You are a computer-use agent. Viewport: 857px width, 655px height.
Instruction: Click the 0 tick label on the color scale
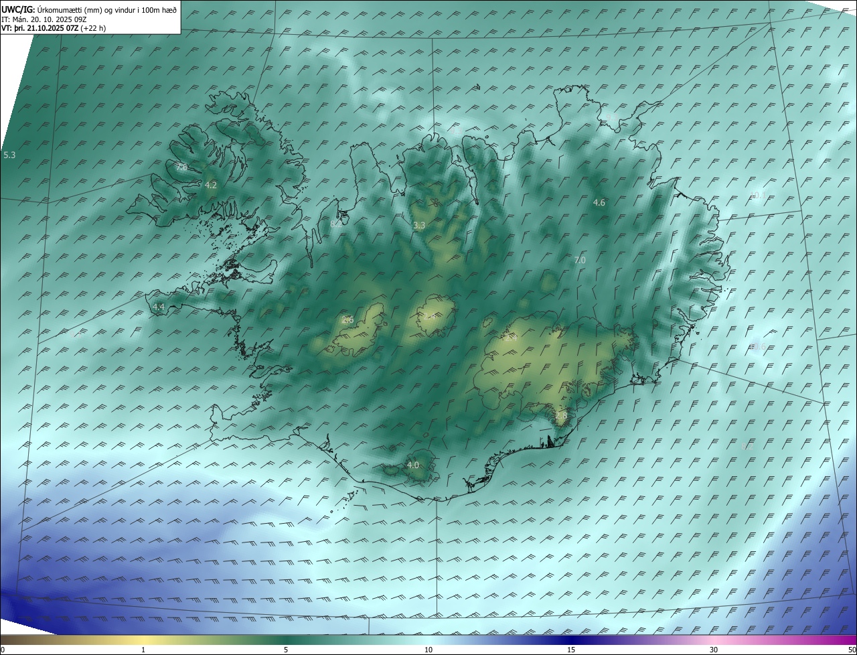(x=3, y=650)
